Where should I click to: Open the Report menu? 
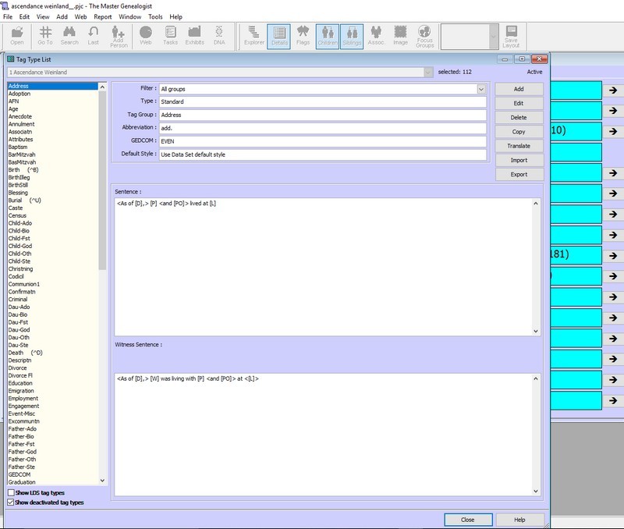pyautogui.click(x=103, y=16)
